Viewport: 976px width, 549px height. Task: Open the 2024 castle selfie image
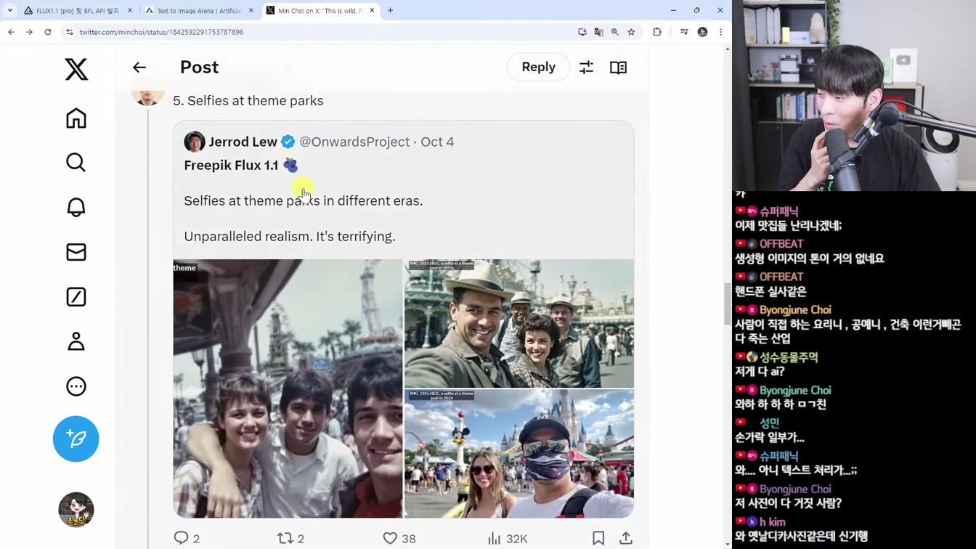click(x=519, y=453)
